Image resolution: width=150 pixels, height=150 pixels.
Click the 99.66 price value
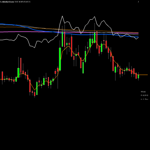pyautogui.click(x=143, y=92)
